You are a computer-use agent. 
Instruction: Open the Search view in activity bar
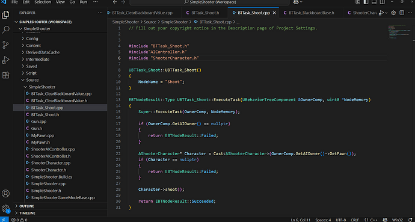pos(5,29)
